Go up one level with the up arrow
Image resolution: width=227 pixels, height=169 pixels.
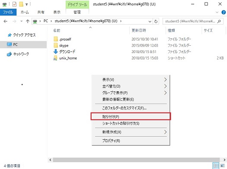(28, 22)
